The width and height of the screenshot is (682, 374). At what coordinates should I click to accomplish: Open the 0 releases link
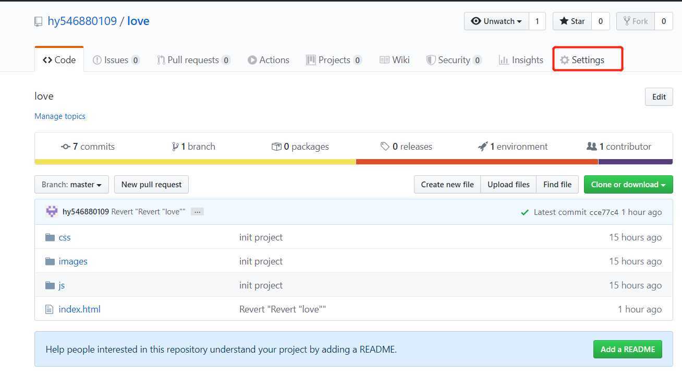click(x=406, y=147)
